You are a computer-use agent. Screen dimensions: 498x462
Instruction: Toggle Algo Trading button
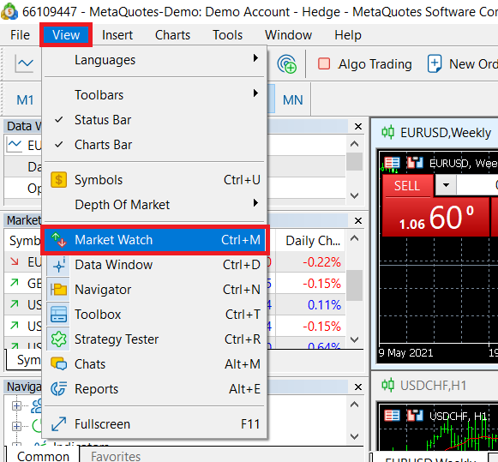click(364, 64)
